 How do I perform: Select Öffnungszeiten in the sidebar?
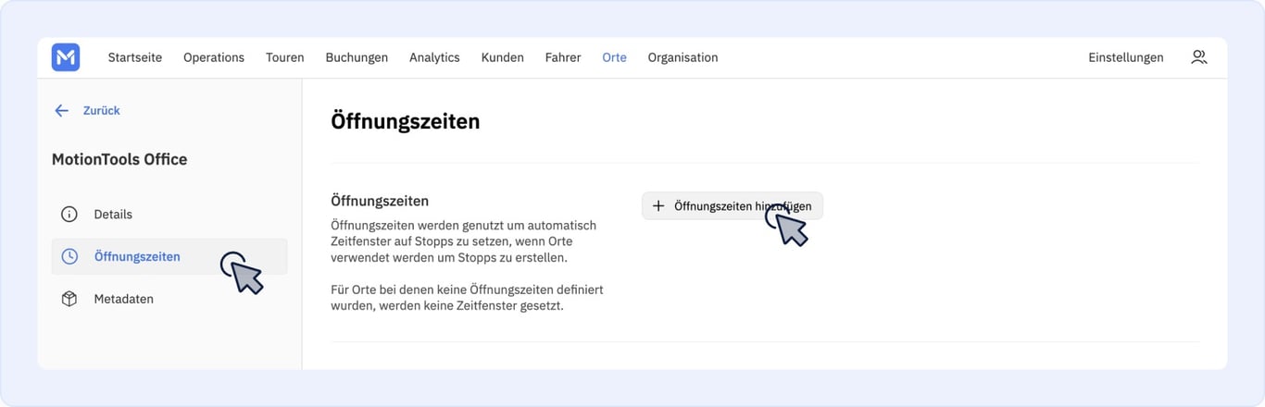pos(169,256)
